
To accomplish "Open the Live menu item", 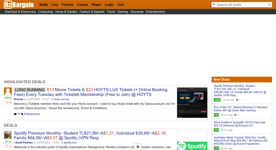I will [55, 5].
